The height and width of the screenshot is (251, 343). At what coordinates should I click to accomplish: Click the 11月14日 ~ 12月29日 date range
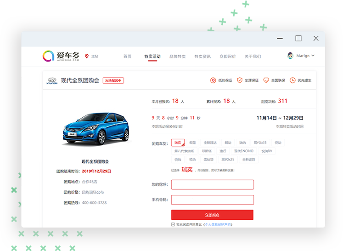(x=280, y=118)
